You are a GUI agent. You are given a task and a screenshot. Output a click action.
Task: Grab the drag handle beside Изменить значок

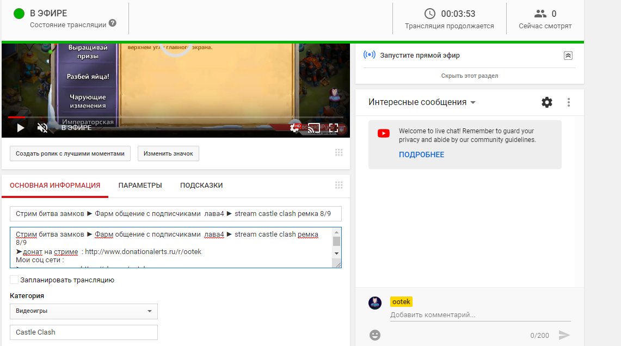click(339, 153)
